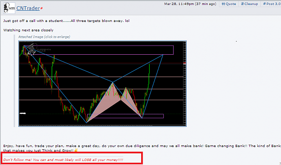Screen dimensions: 281x165
Task: Open CNTrader's profile link
Action: click(28, 8)
